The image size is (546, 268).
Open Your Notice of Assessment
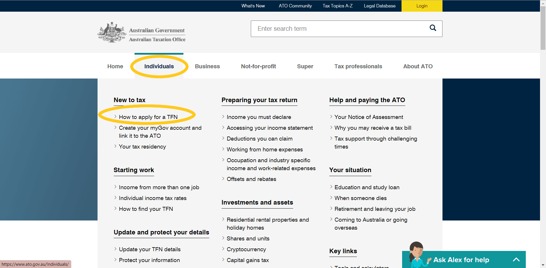coord(369,117)
